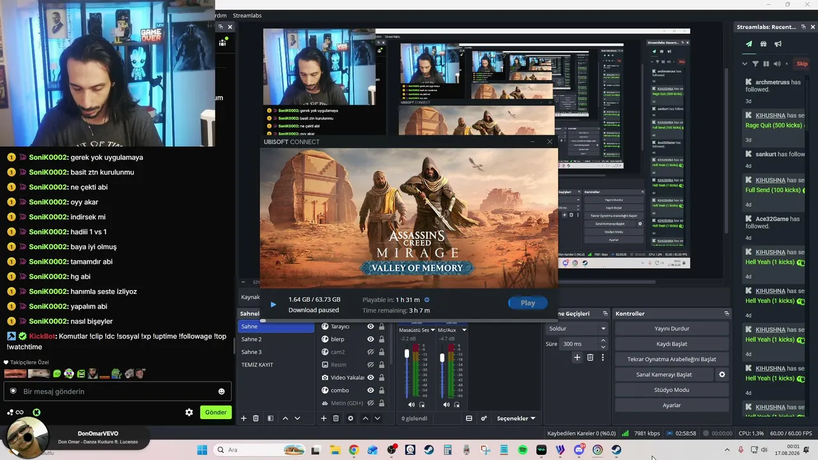Show the cam2 source
Screen dimensions: 818x460
[x=370, y=352]
